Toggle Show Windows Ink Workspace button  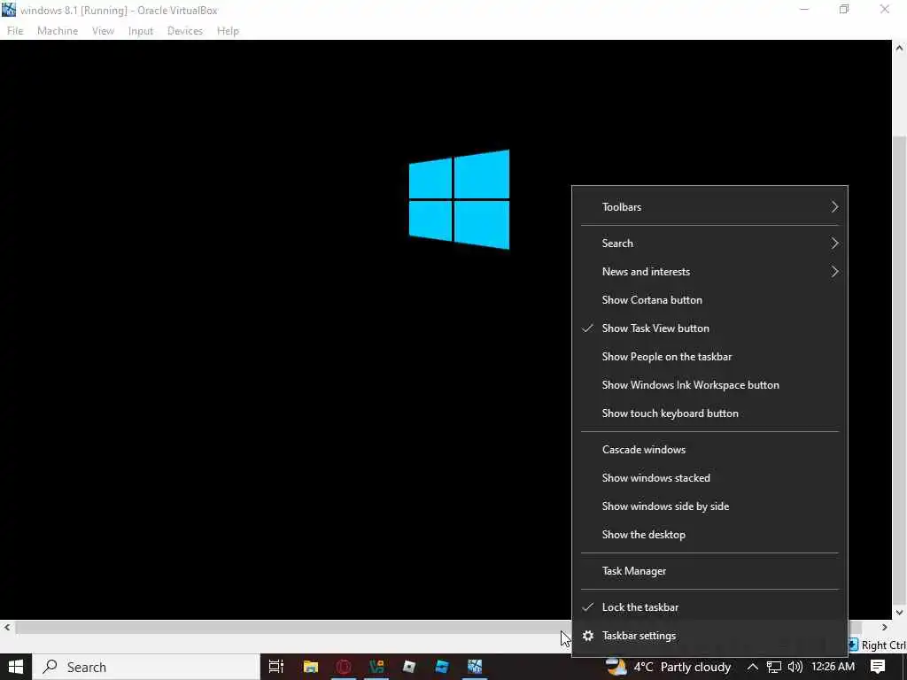click(709, 385)
